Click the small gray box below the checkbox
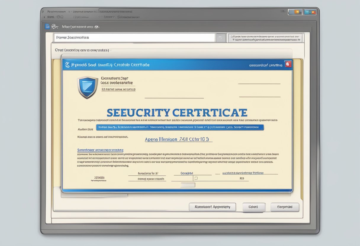This screenshot has width=360, height=246. pos(188,185)
